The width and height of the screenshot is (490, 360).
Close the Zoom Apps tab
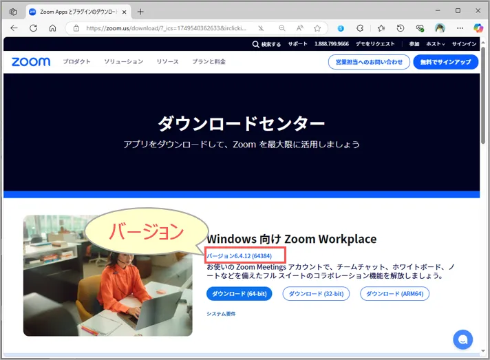pos(124,12)
